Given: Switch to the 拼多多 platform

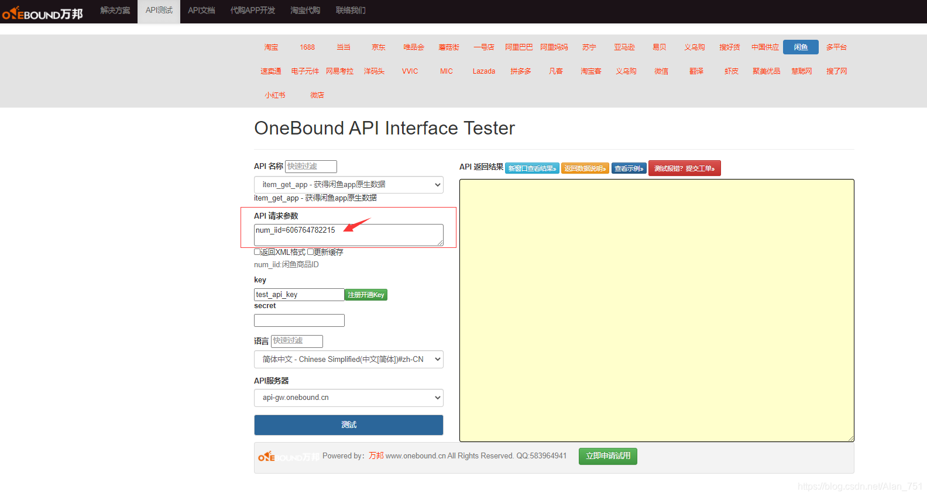Looking at the screenshot, I should click(521, 71).
